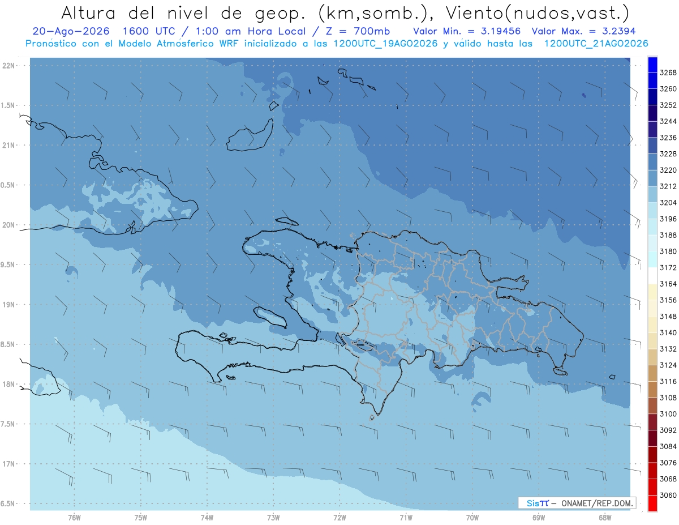Click the '6.5N' latitude axis label
Viewport: 679px width, 525px height.
[x=8, y=503]
